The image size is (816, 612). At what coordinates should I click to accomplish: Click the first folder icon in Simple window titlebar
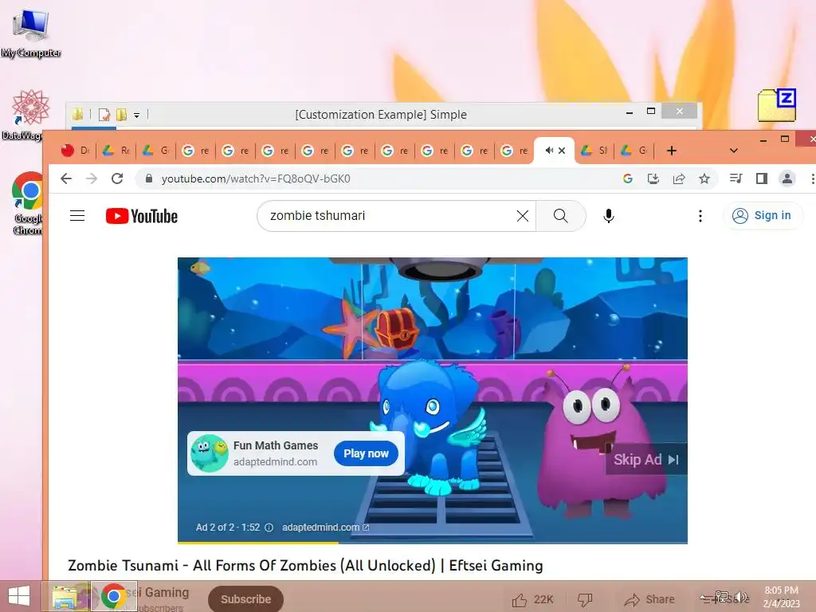pyautogui.click(x=77, y=115)
